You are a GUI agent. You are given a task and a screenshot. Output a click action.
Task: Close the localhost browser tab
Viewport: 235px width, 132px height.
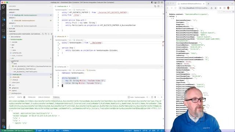pos(204,4)
